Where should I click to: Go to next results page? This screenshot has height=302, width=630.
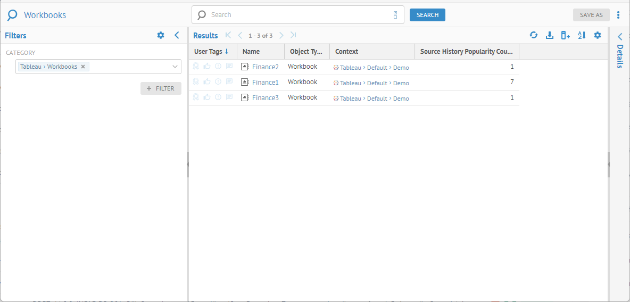(x=281, y=35)
